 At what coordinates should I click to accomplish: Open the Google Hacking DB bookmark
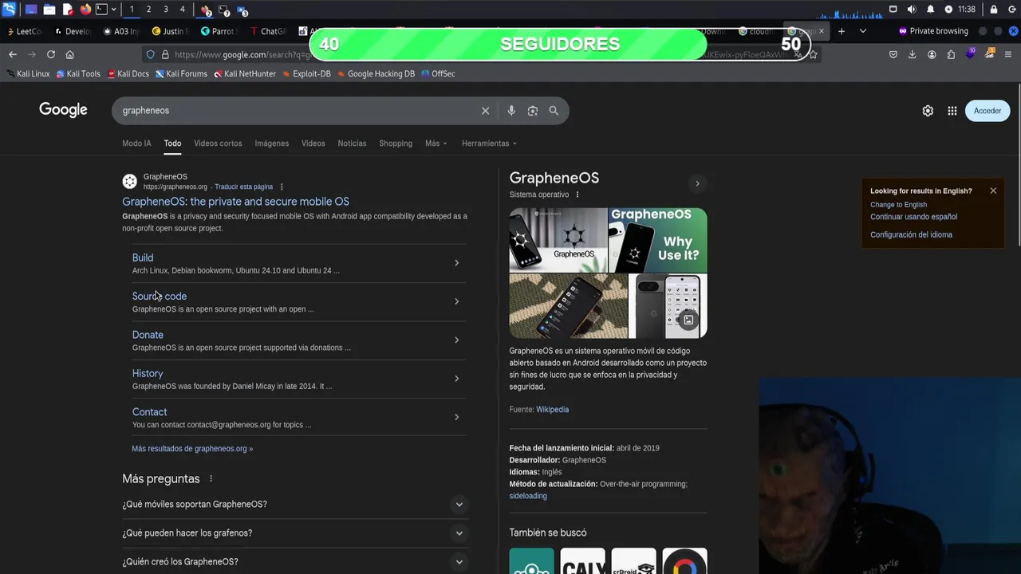click(376, 73)
